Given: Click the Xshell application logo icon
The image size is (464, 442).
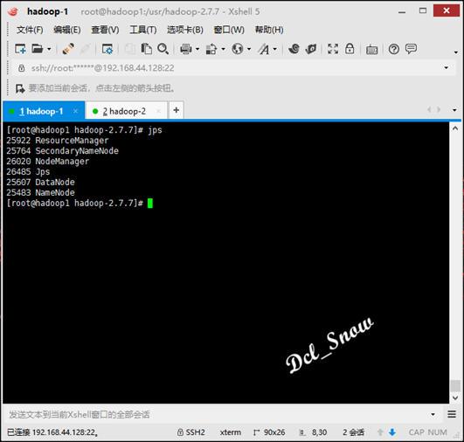Looking at the screenshot, I should (13, 12).
